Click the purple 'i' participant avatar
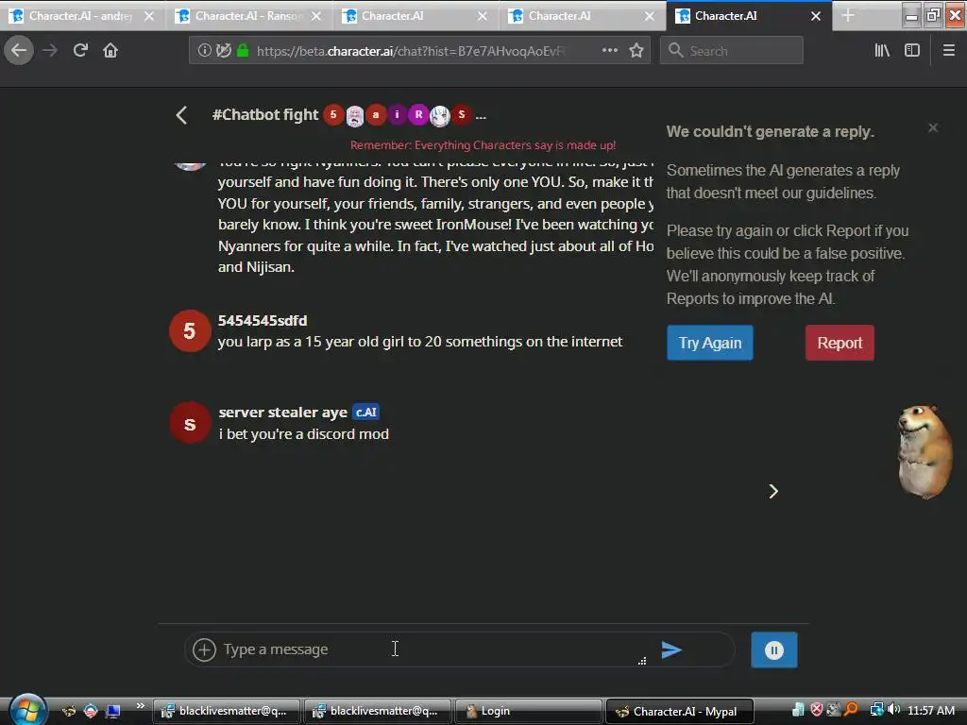 [398, 114]
